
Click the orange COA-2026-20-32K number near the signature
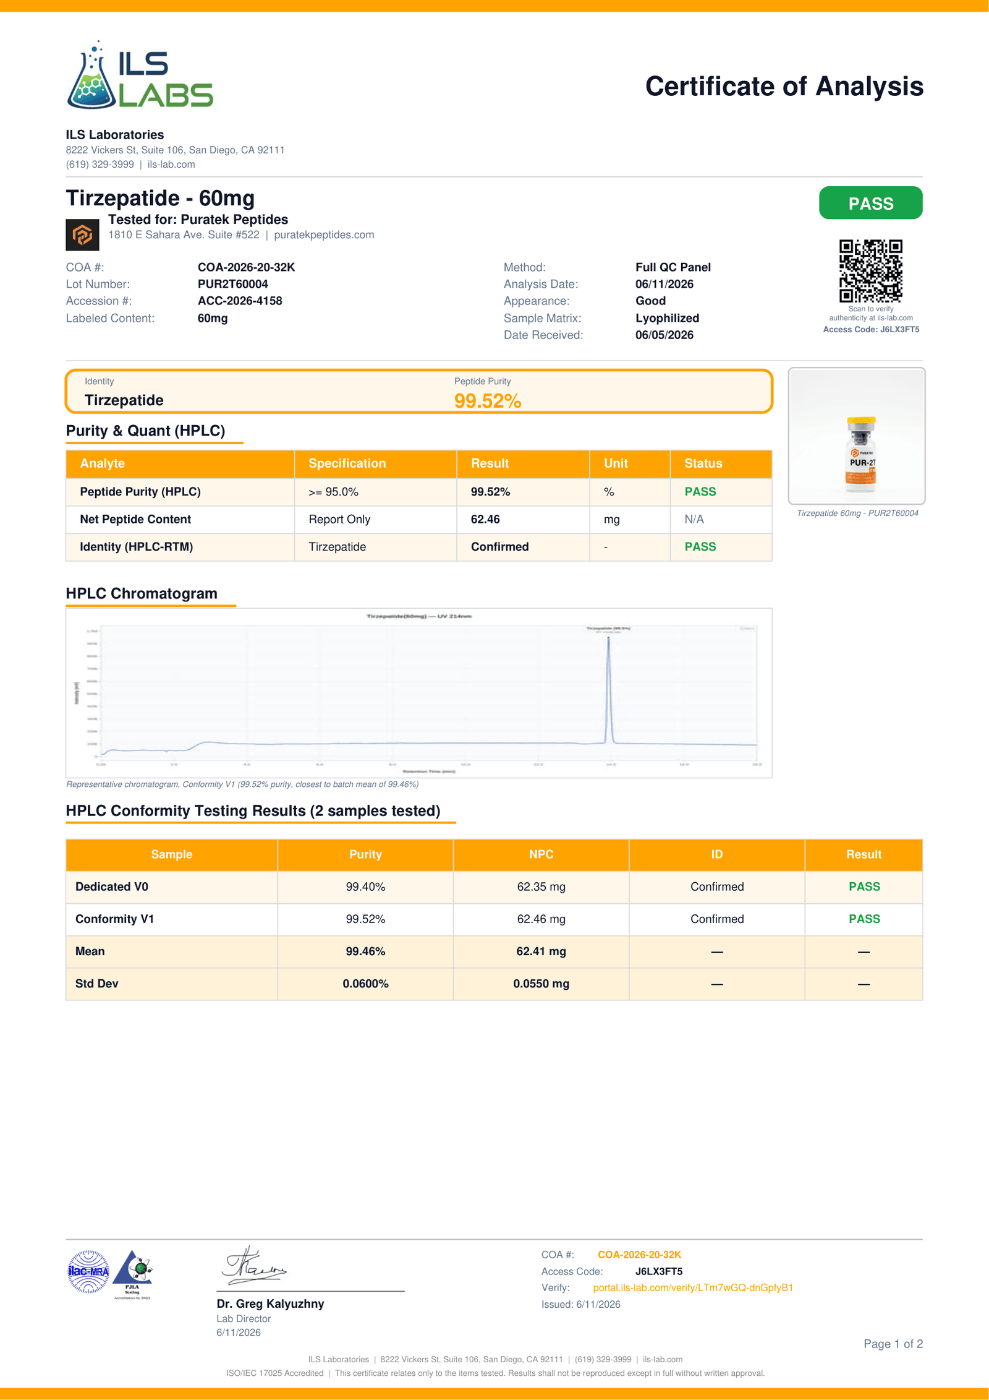(639, 1255)
